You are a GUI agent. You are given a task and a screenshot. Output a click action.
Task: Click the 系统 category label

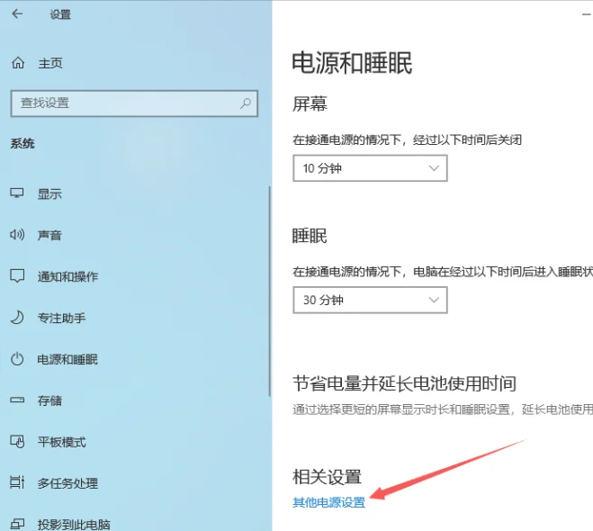tap(22, 143)
